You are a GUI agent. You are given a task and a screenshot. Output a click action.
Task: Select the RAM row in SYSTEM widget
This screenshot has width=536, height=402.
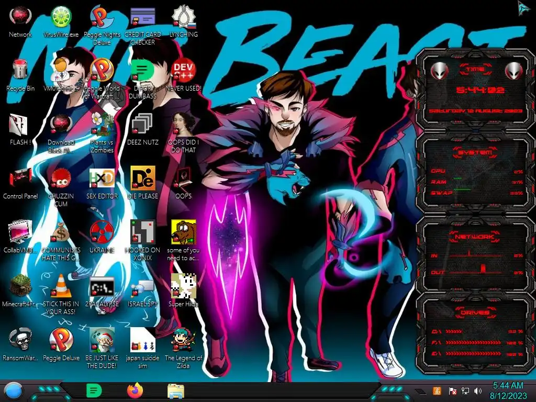pyautogui.click(x=477, y=182)
